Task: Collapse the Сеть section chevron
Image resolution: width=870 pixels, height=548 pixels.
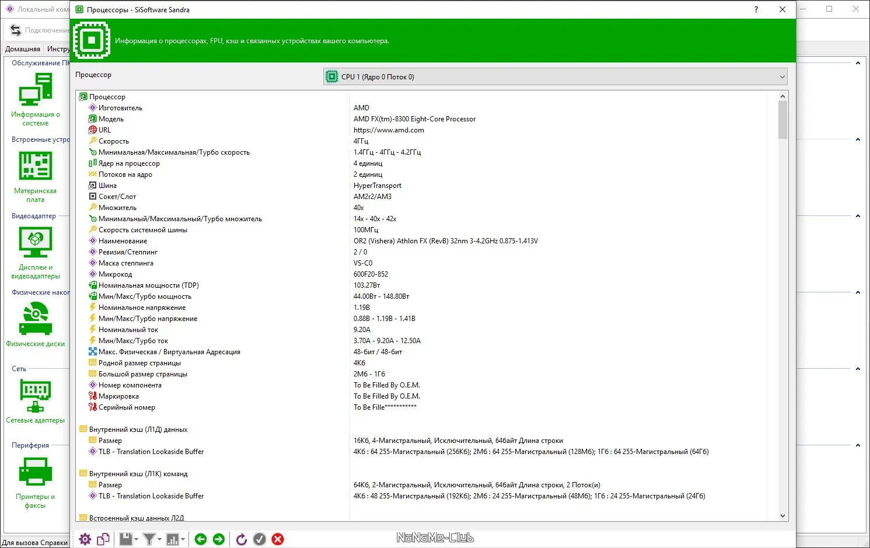Action: click(858, 369)
